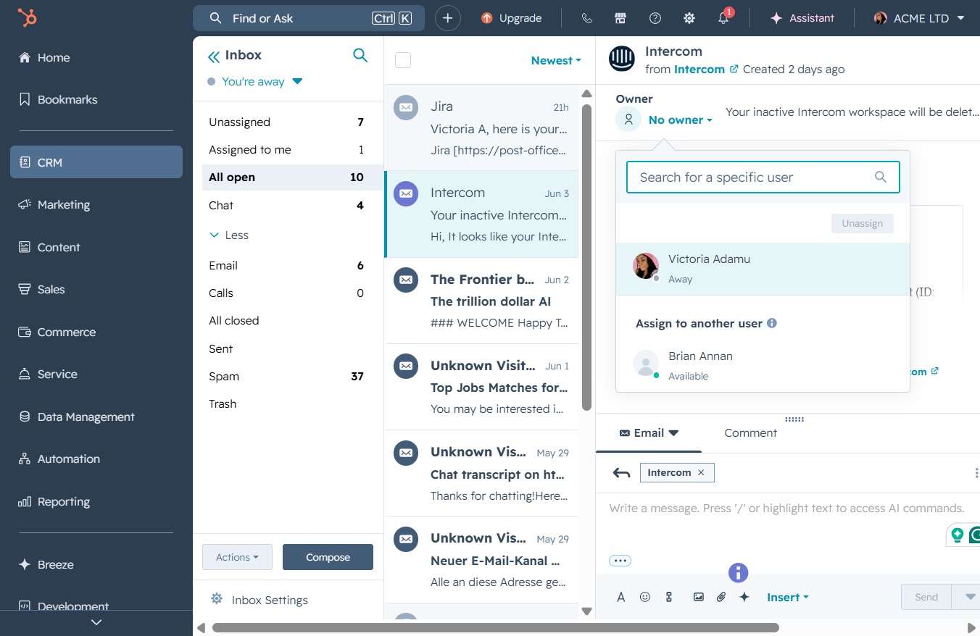Click info icon next to Assign to another user

[x=772, y=323]
